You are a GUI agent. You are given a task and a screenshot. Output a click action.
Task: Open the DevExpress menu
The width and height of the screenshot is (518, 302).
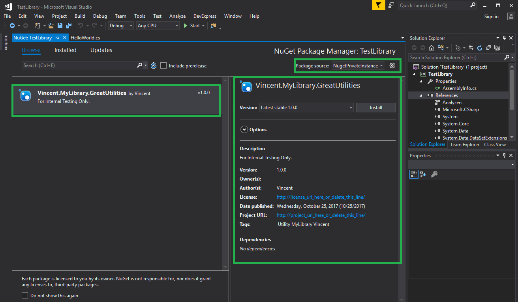(x=205, y=16)
